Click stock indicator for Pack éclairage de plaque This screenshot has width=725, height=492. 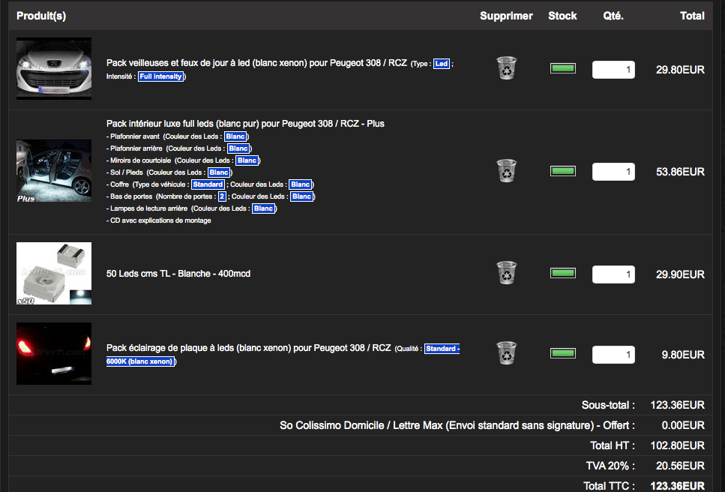pos(562,354)
